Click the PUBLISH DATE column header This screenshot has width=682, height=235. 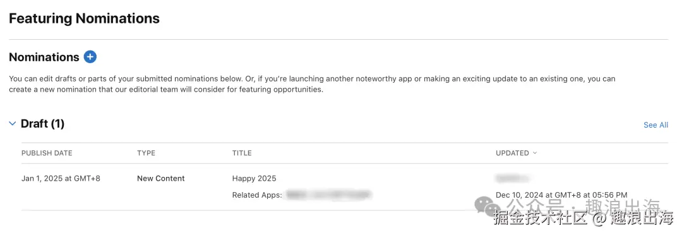[x=47, y=153]
